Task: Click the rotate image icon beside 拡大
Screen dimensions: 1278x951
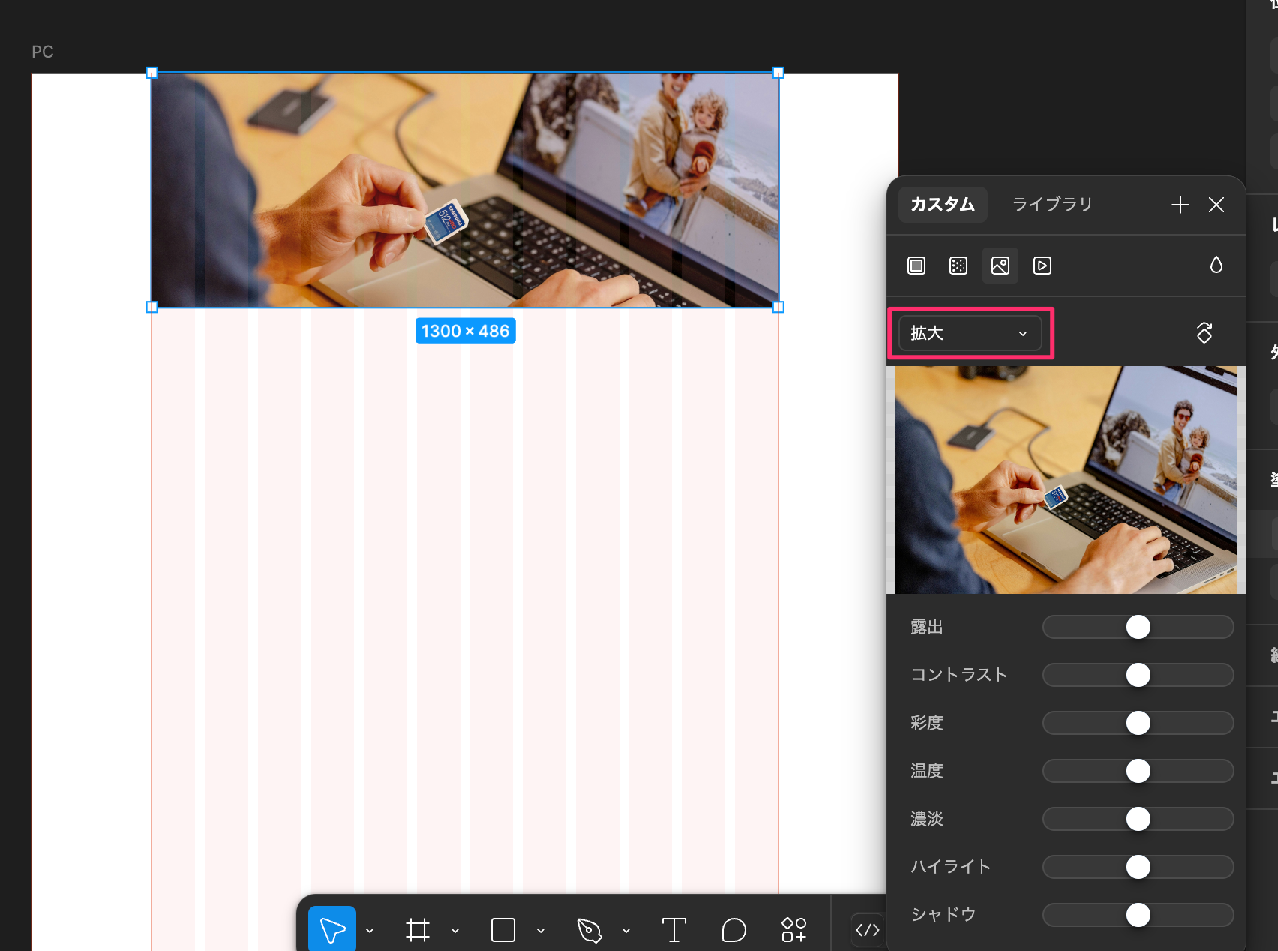Action: click(x=1204, y=332)
